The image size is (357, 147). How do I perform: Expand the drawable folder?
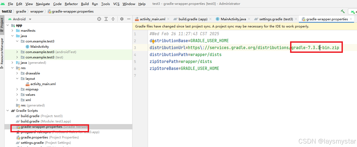coord(17,73)
